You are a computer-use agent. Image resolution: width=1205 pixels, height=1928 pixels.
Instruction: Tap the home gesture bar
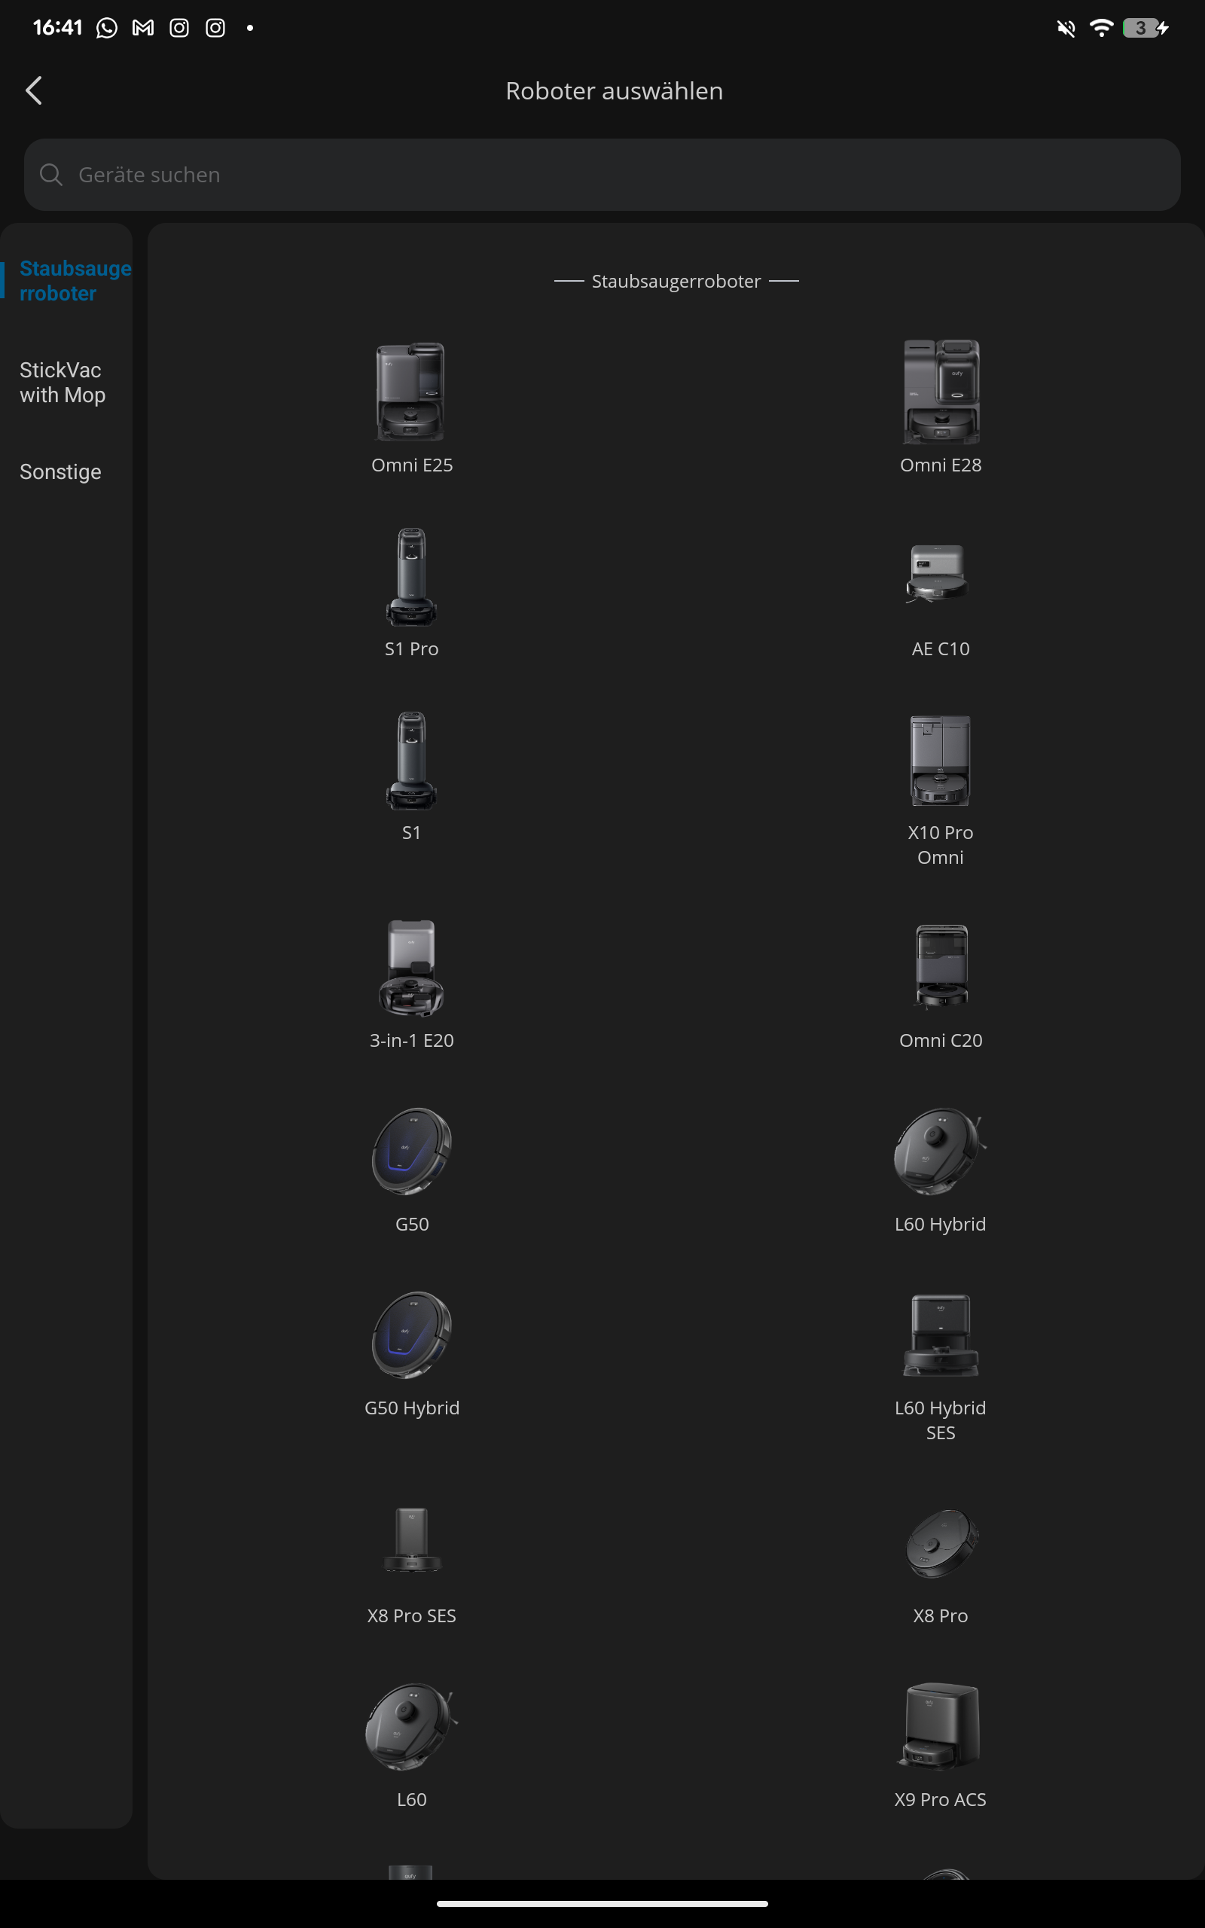point(602,1904)
